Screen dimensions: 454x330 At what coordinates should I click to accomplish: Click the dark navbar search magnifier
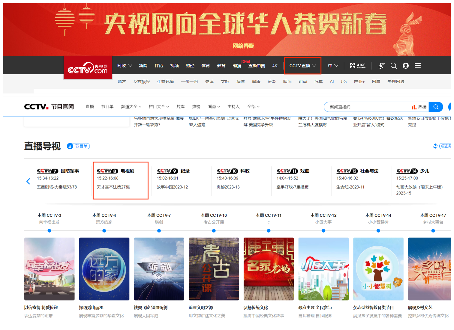coord(394,66)
